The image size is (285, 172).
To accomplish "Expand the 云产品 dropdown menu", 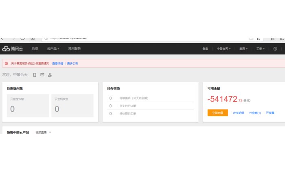I will (x=53, y=49).
